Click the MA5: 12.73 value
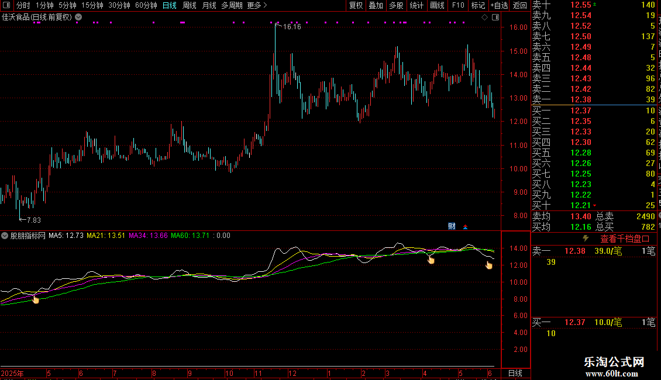The image size is (661, 380). (66, 236)
